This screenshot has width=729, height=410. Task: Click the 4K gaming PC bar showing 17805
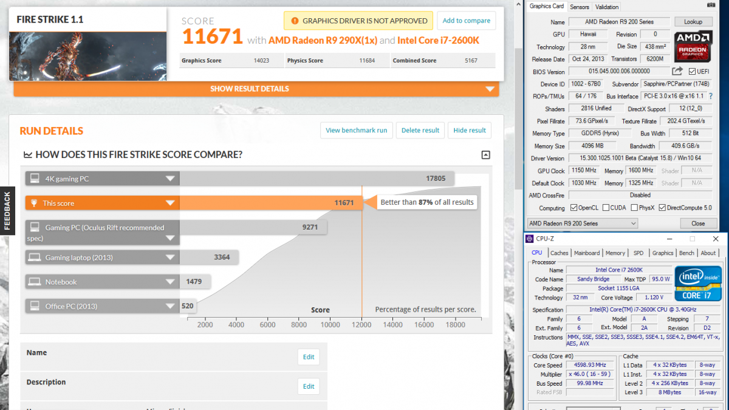[316, 179]
